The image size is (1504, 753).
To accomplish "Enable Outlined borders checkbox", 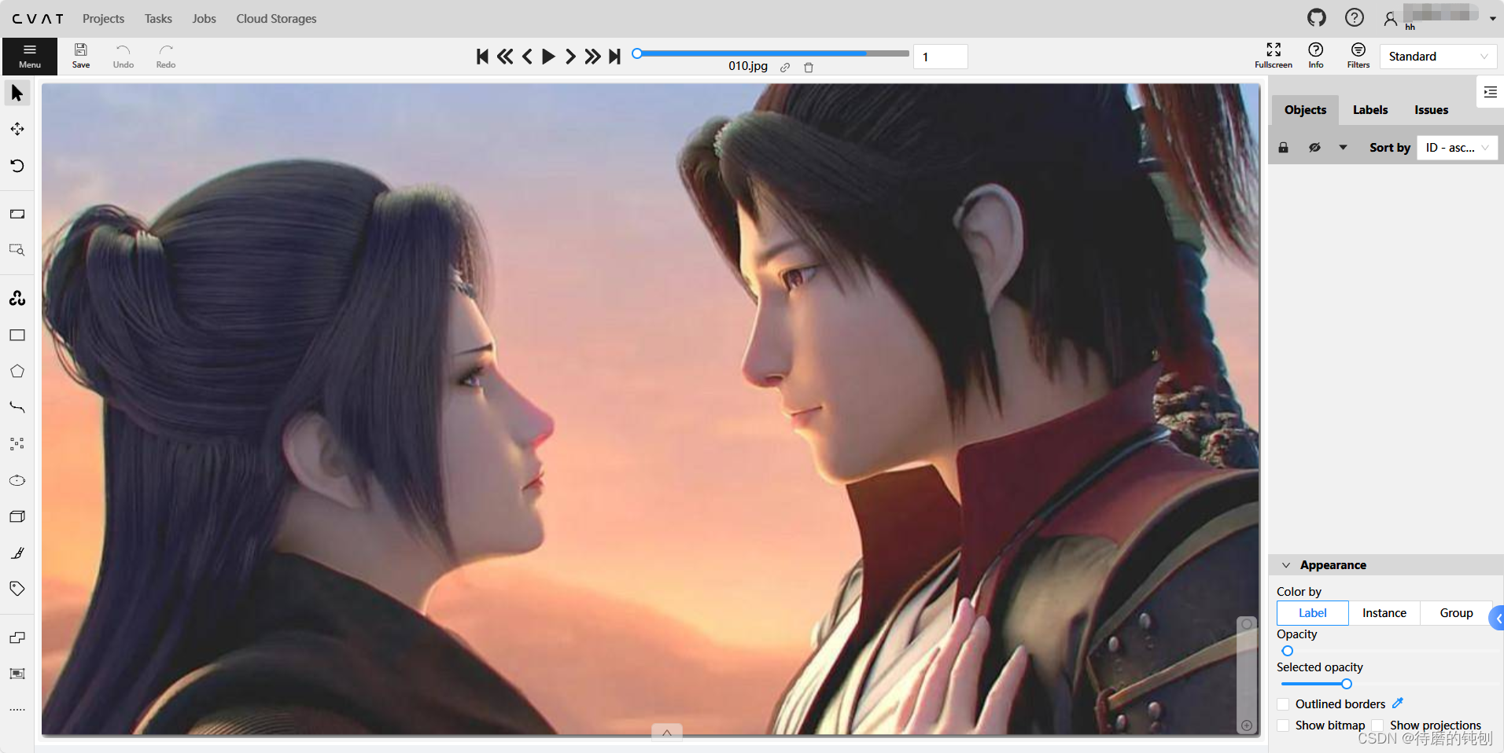I will click(x=1283, y=704).
